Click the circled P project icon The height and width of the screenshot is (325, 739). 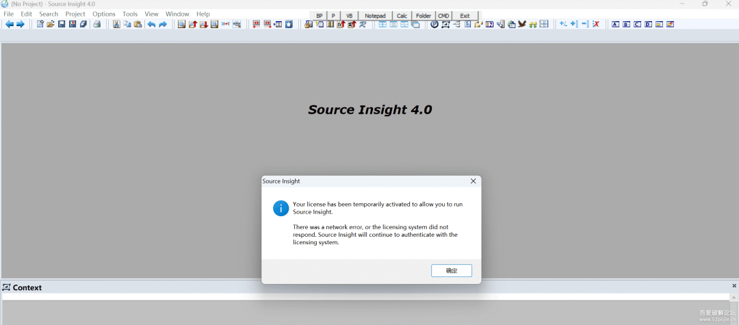click(x=435, y=25)
